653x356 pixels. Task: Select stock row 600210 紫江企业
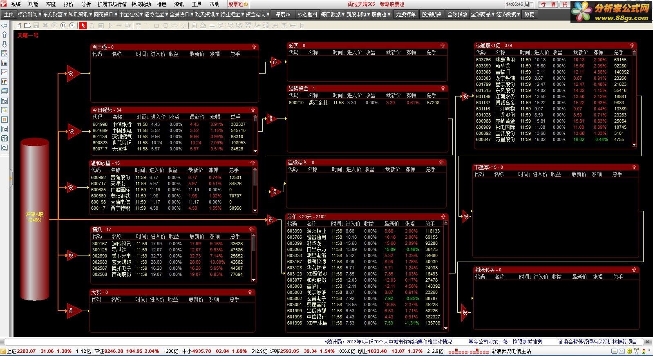[367, 103]
